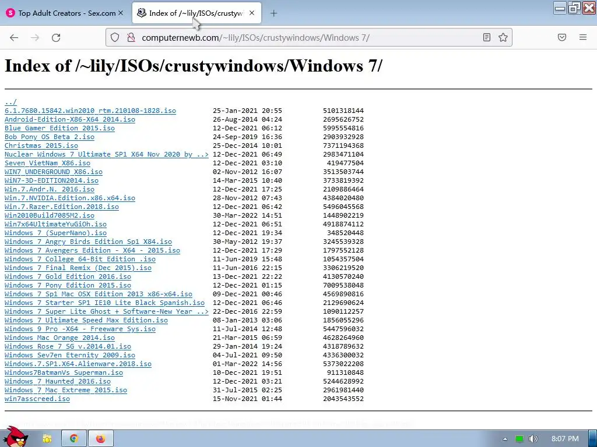Open Android-Edition-X86-X64 2014.iso link

(x=70, y=119)
